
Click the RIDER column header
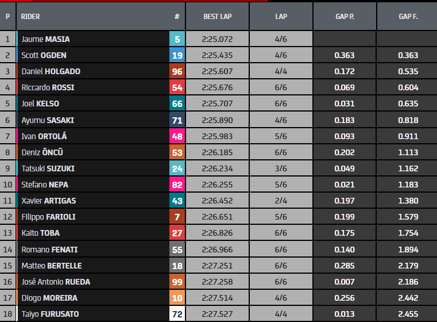click(30, 17)
